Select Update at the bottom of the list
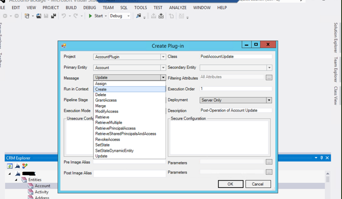This screenshot has height=199, width=342. [129, 156]
